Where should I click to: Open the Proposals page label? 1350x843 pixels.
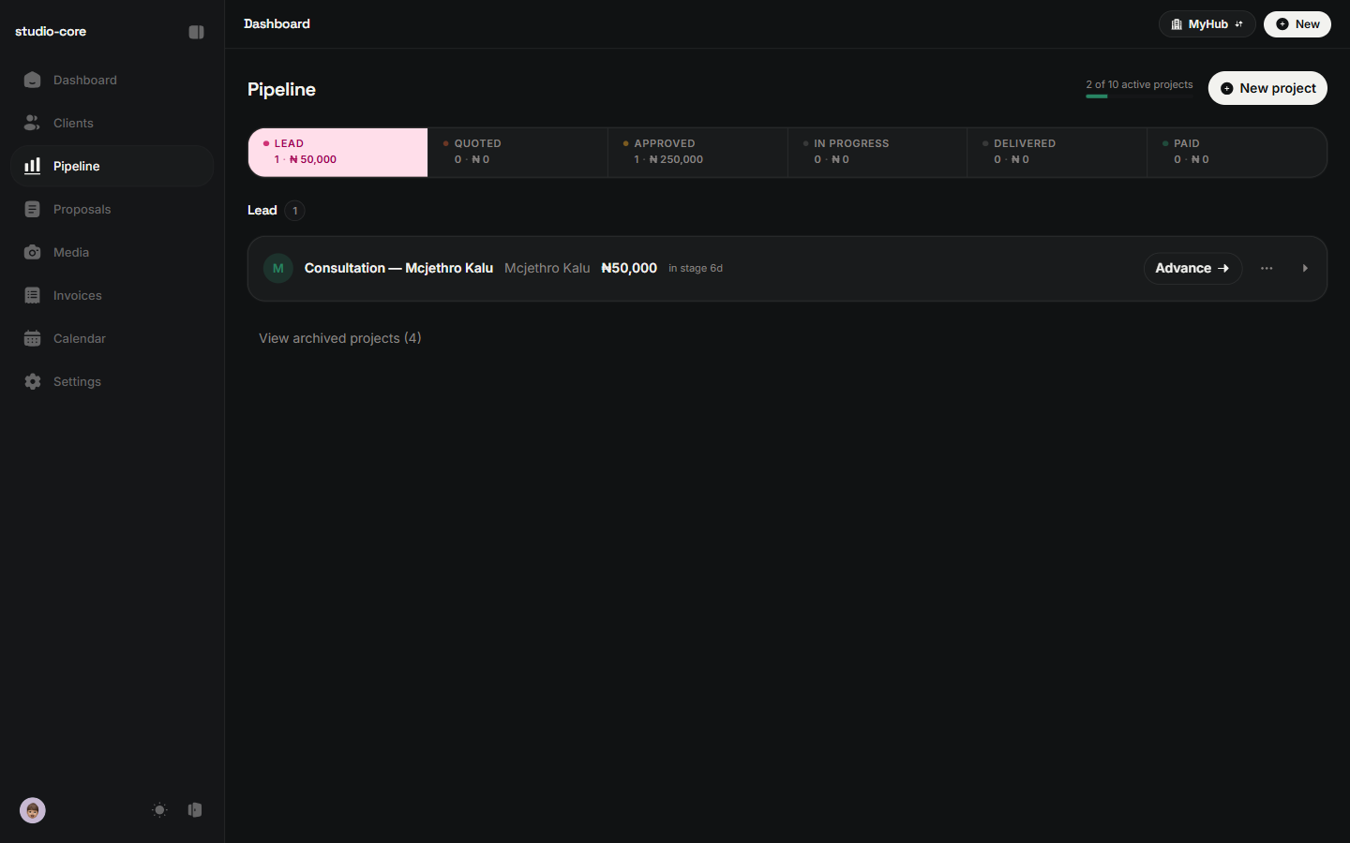tap(82, 209)
